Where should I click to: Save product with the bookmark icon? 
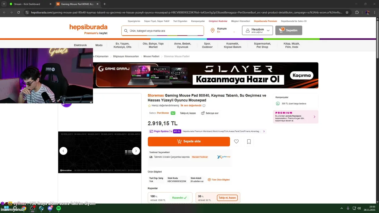tap(249, 141)
